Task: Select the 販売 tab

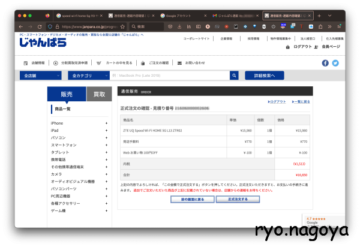Action: point(67,94)
